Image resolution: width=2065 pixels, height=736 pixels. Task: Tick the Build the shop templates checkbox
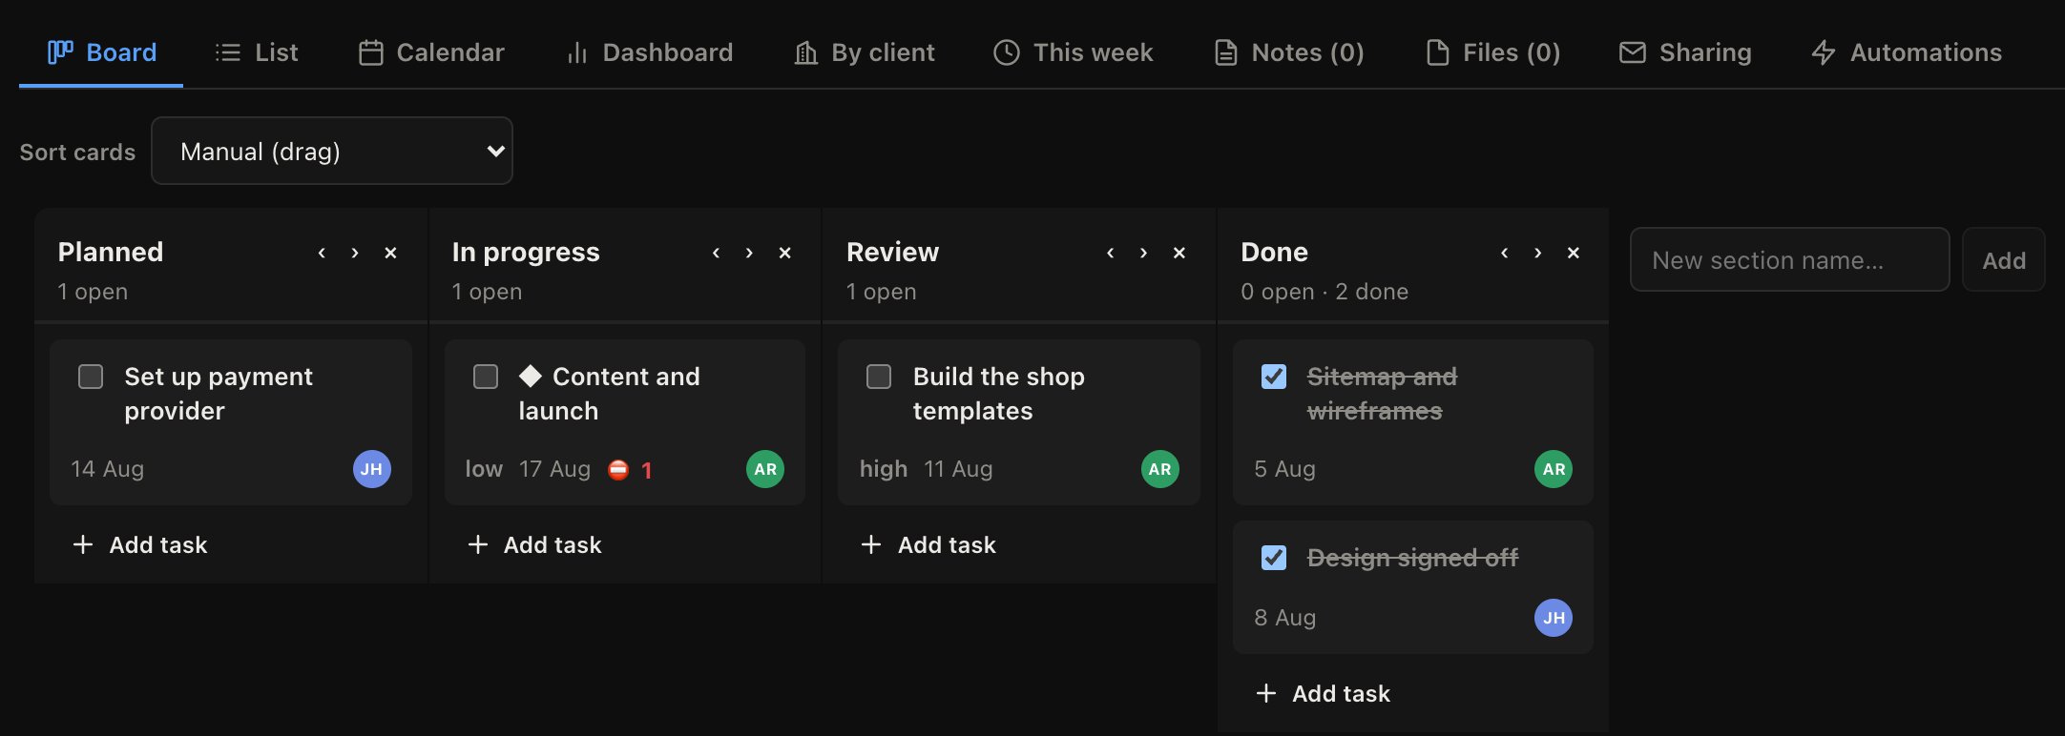pos(879,377)
